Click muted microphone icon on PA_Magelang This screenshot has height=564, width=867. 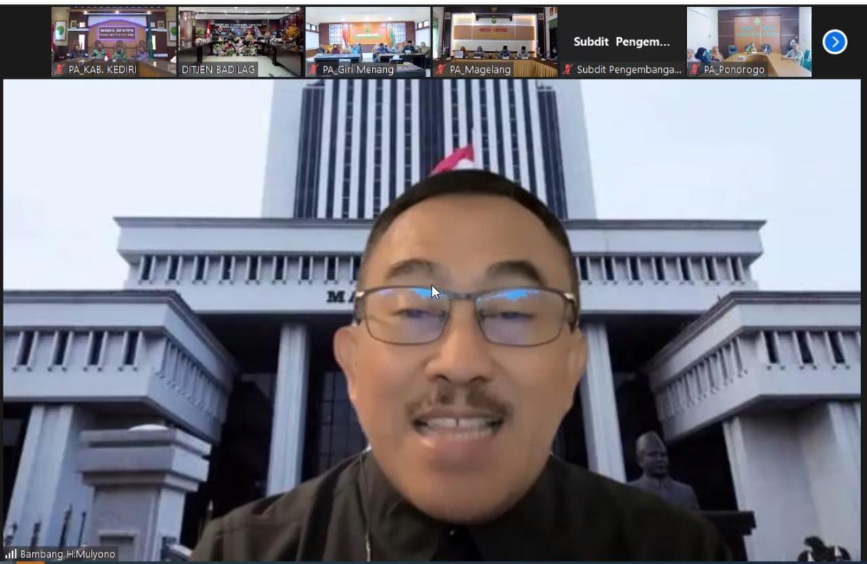441,70
